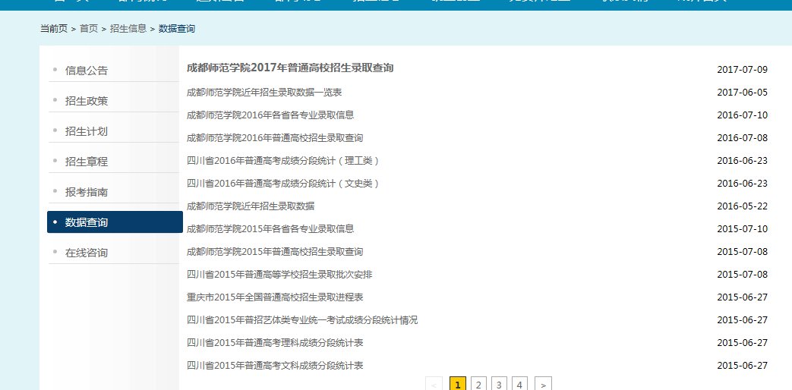Click 招生信息 in the breadcrumb
Screen dimensions: 792x390
[128, 29]
